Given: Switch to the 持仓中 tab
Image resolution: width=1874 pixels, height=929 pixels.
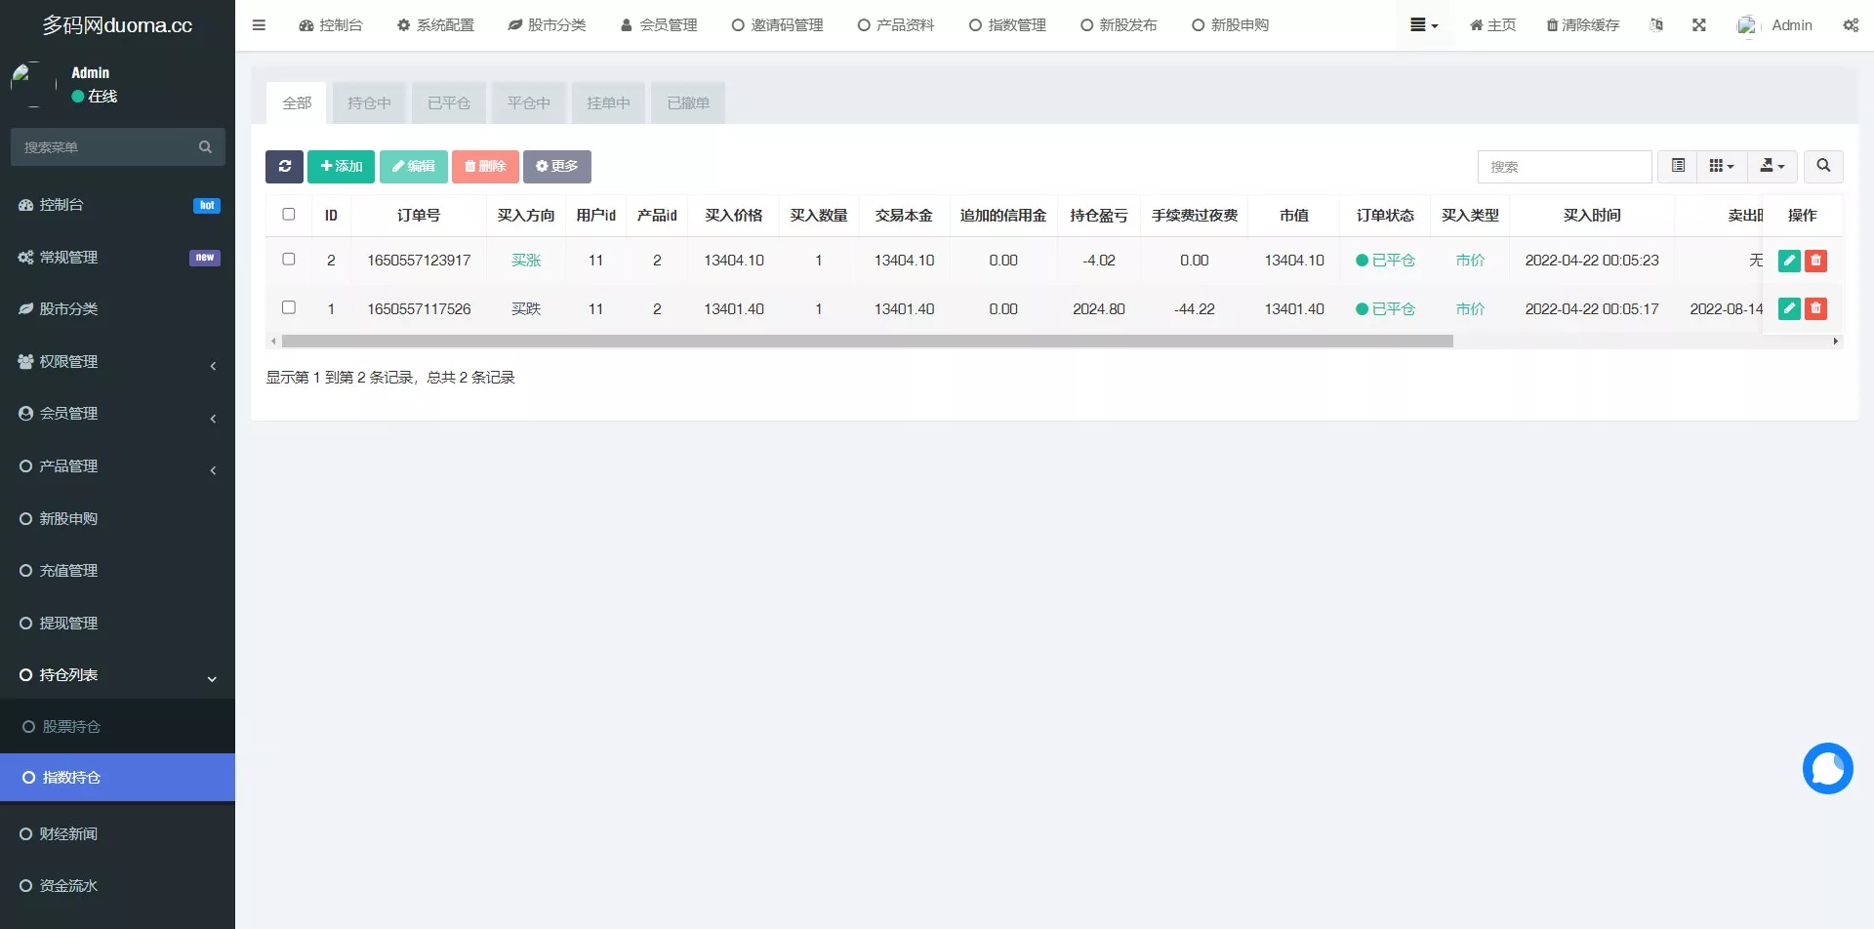Looking at the screenshot, I should pyautogui.click(x=369, y=103).
